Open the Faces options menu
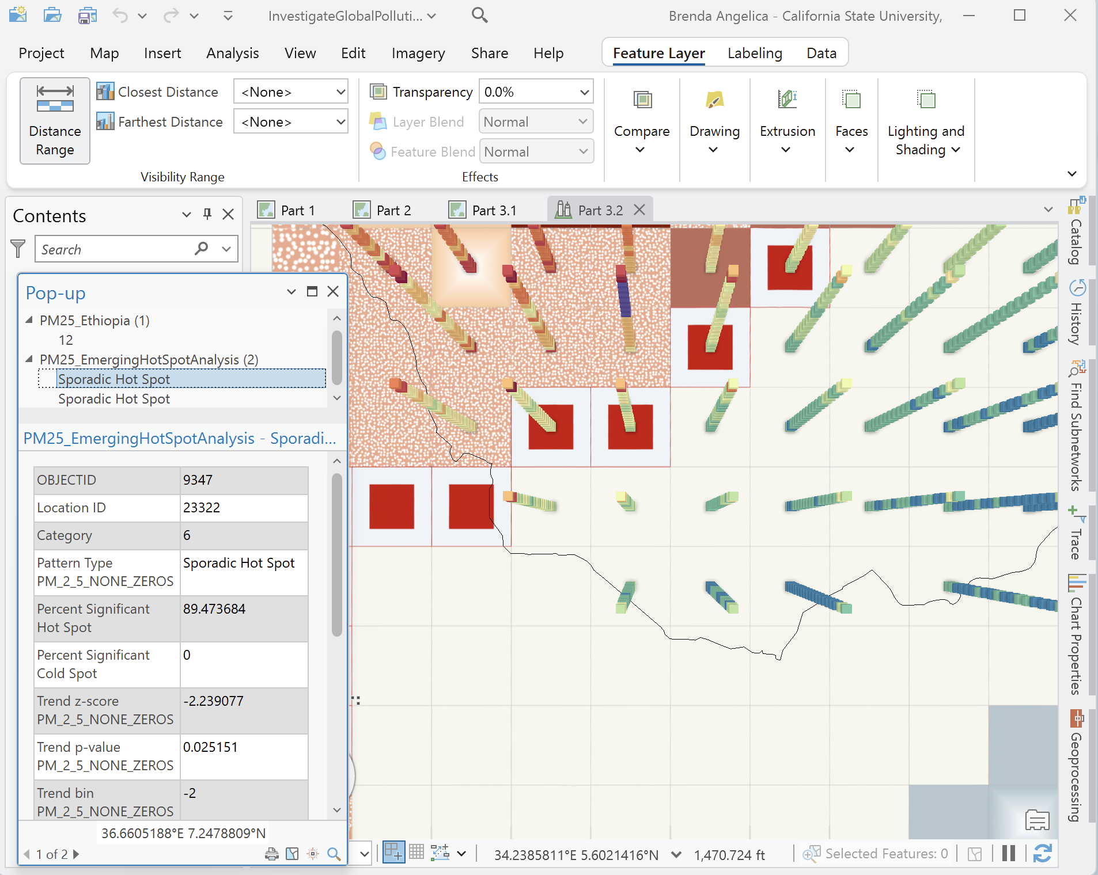The image size is (1098, 875). (851, 122)
